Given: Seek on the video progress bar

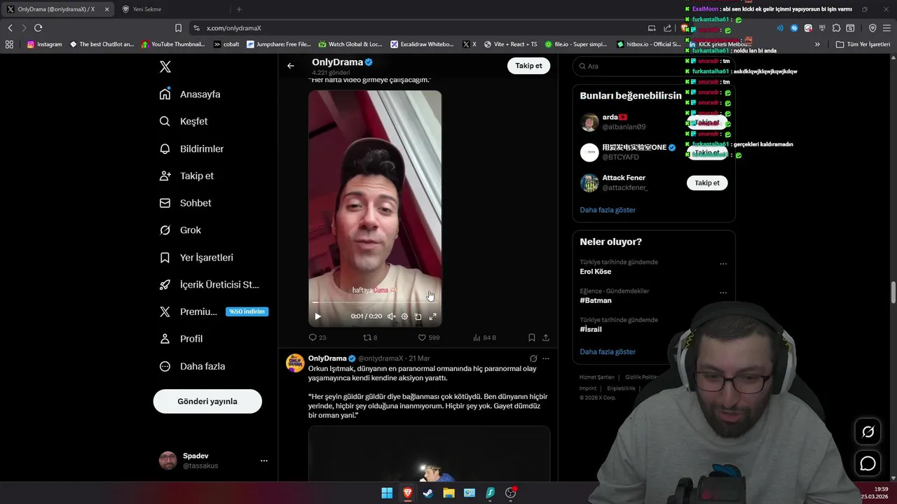Looking at the screenshot, I should coord(375,302).
